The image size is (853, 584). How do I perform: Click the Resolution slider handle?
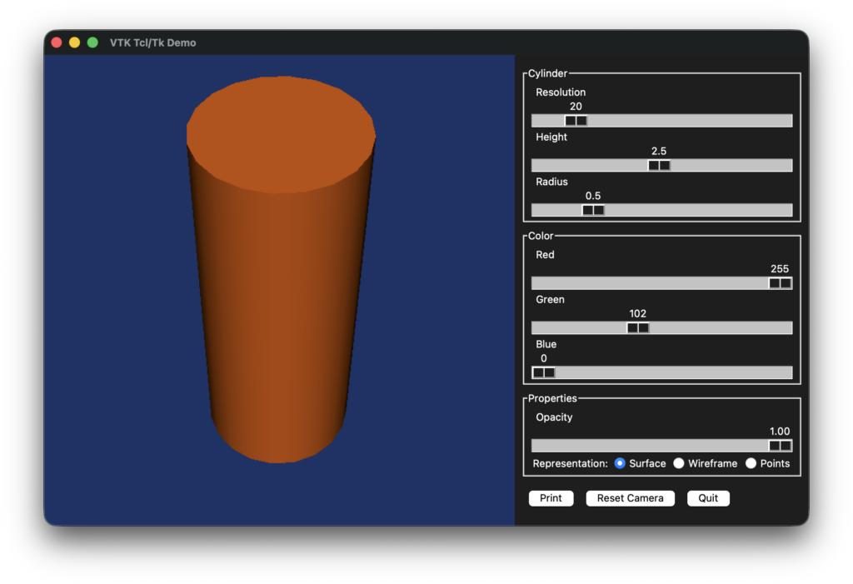click(576, 121)
